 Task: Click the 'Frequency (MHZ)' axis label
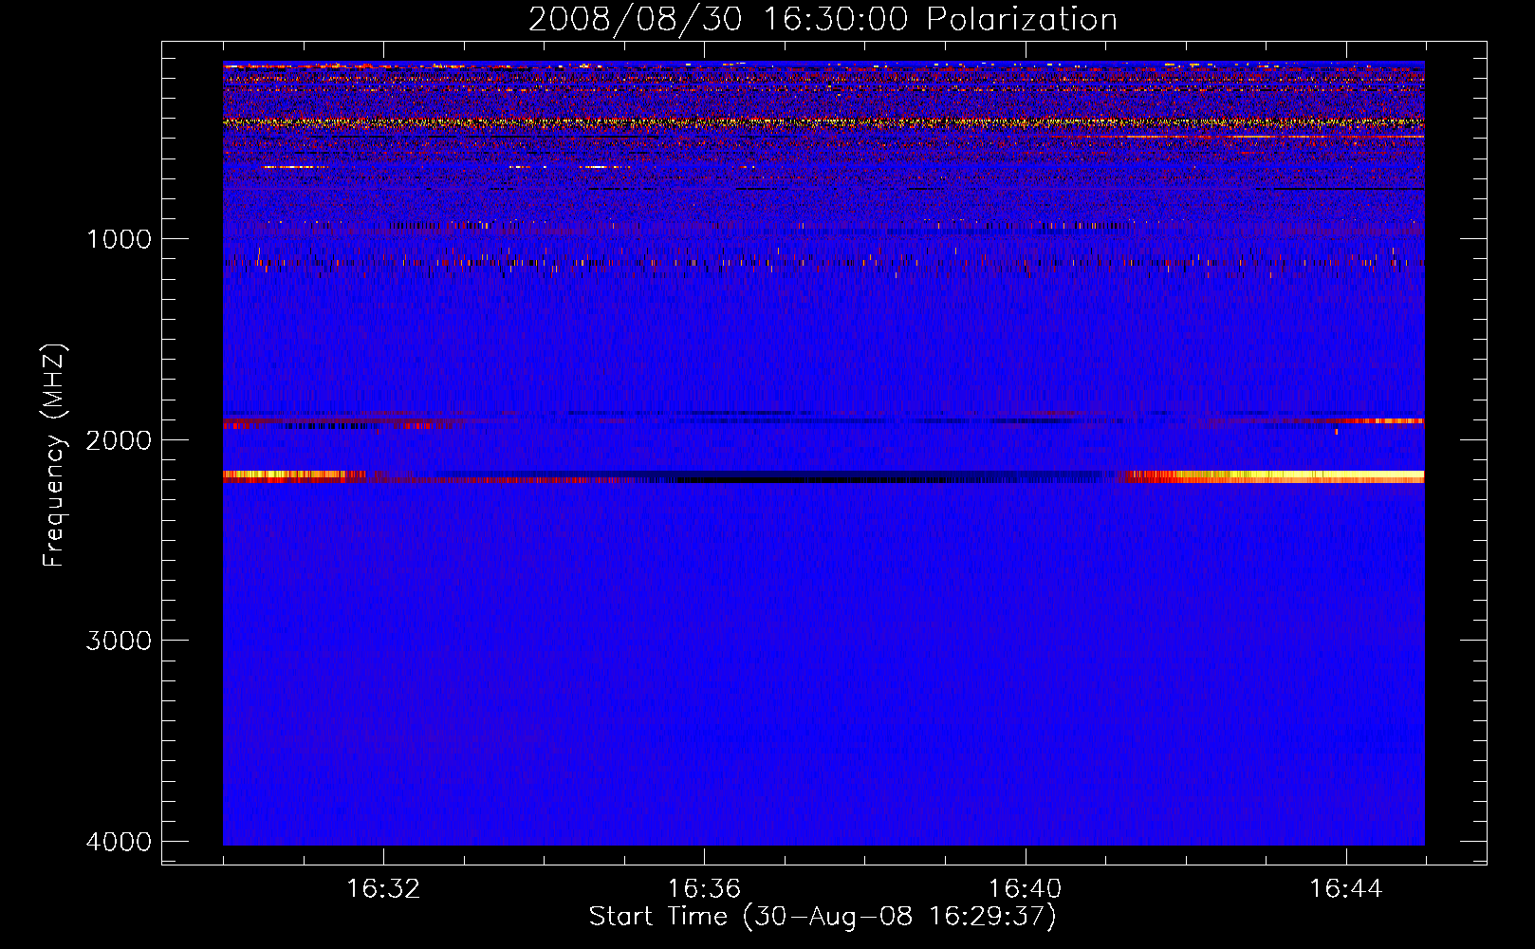[55, 456]
